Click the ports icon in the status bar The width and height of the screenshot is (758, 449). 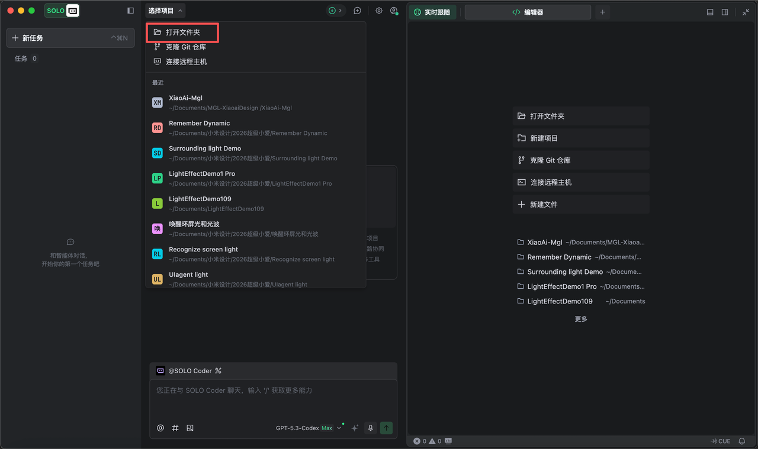[x=448, y=441]
